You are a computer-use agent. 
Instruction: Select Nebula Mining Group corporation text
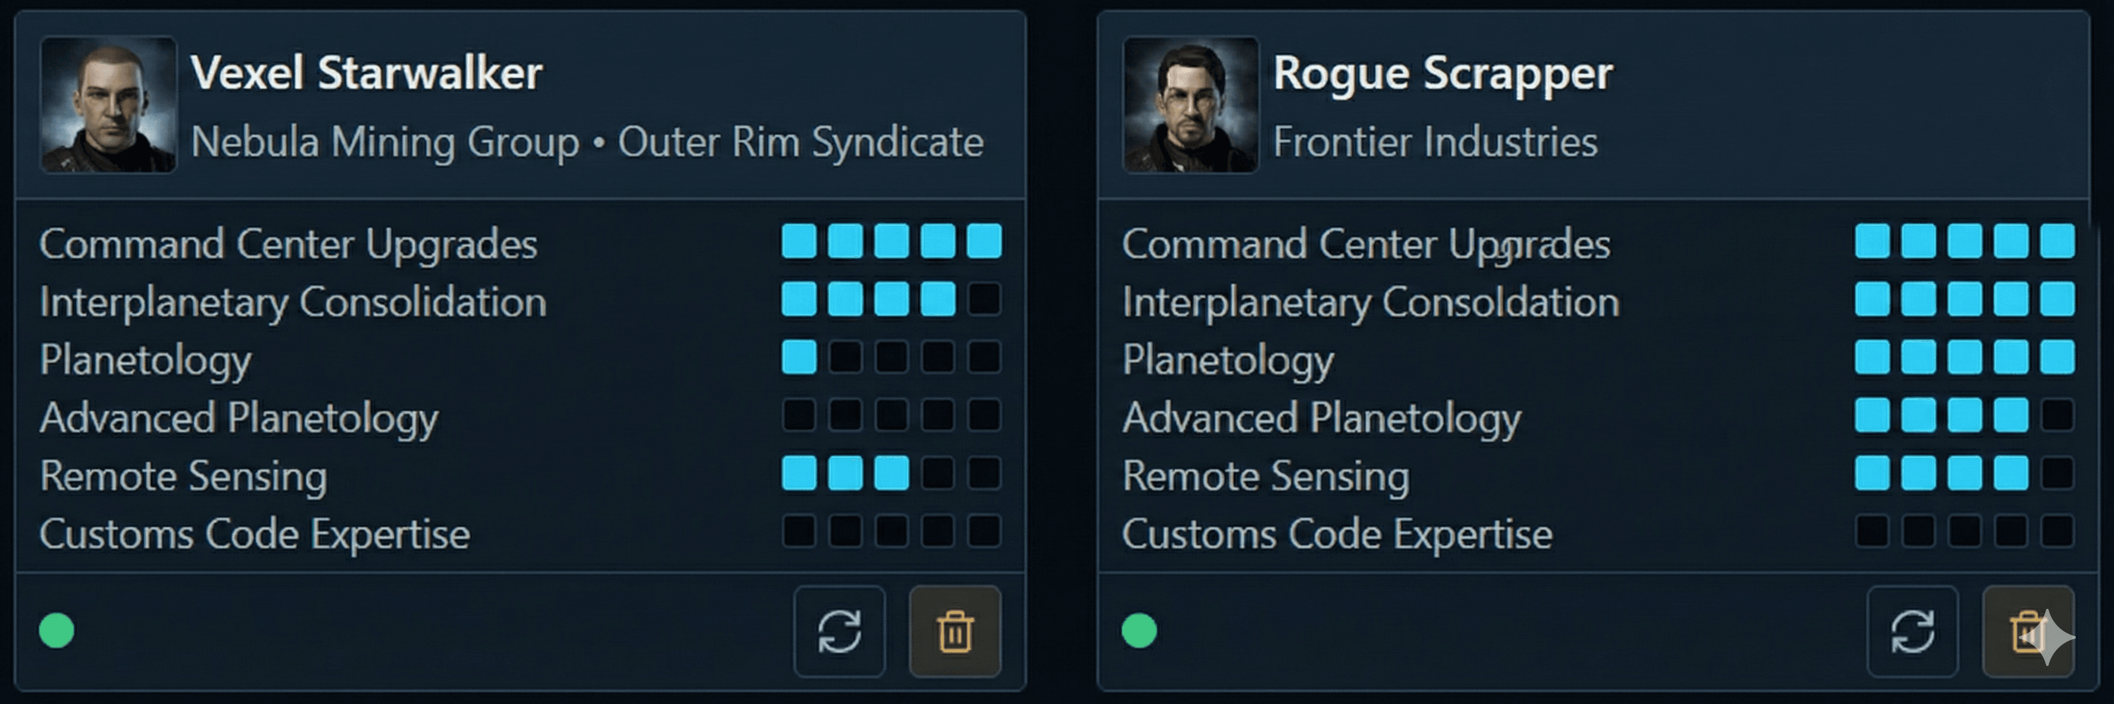(x=385, y=142)
